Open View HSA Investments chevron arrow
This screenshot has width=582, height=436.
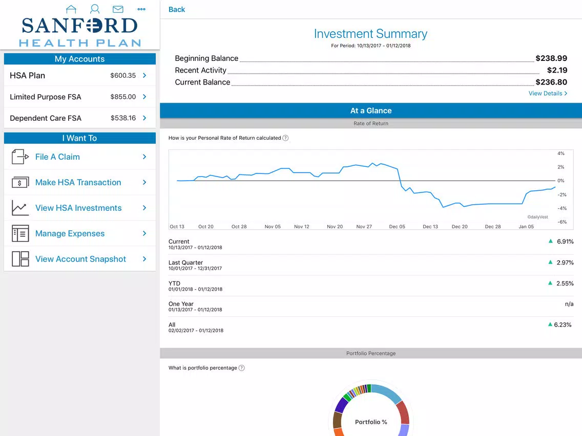[x=144, y=208]
